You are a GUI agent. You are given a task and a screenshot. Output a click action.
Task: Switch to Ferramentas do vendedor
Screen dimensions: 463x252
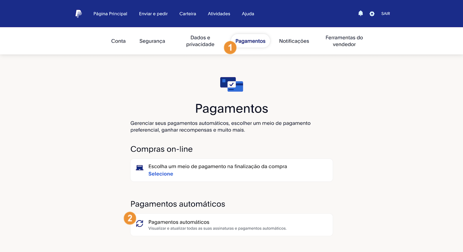(344, 41)
